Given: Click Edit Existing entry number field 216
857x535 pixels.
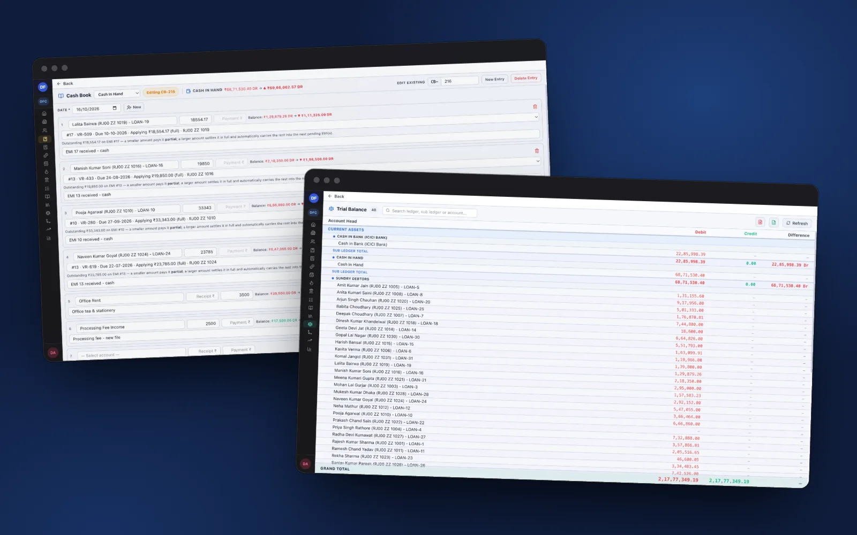Looking at the screenshot, I should [x=460, y=81].
